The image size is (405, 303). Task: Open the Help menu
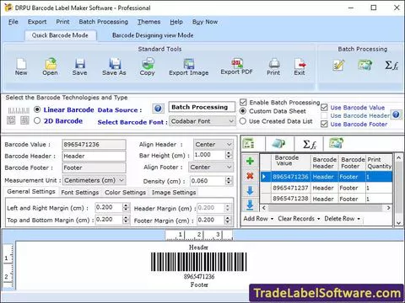click(x=176, y=22)
